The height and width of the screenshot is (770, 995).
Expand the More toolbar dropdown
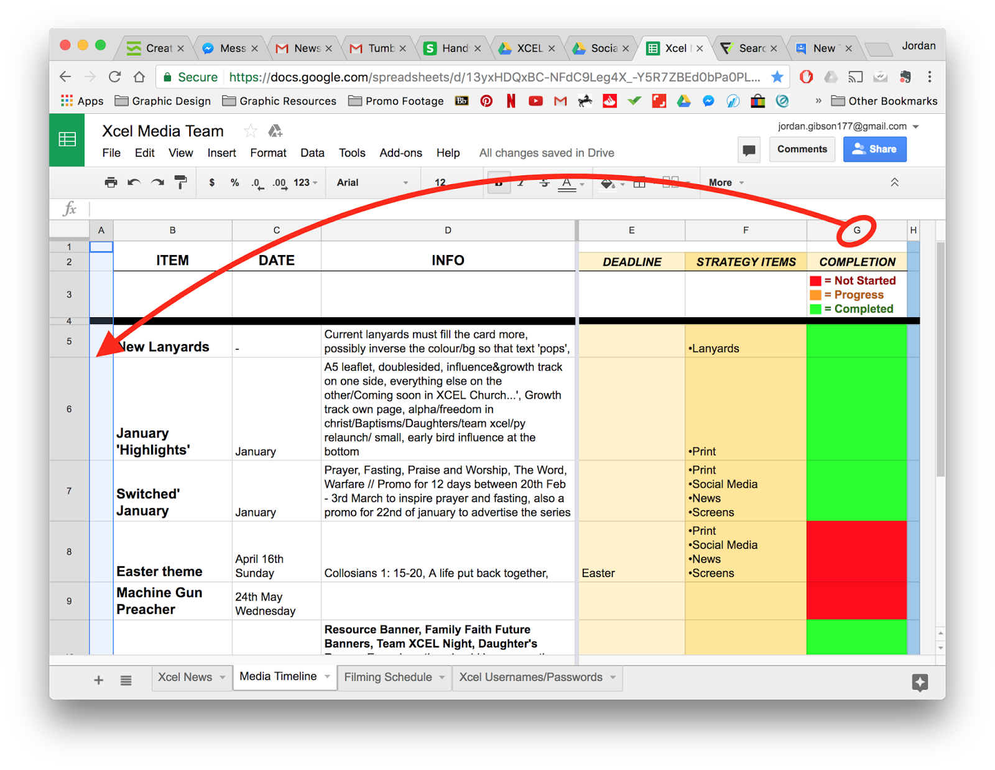point(726,183)
